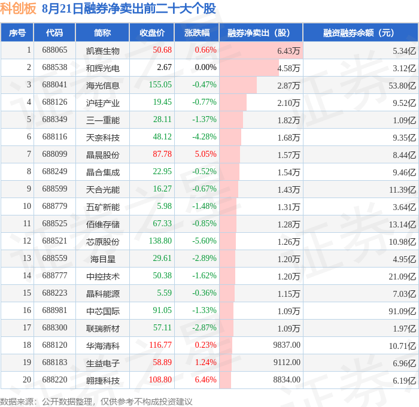419x407 pixels.
Task: Select stock code 688981
Action: [54, 310]
